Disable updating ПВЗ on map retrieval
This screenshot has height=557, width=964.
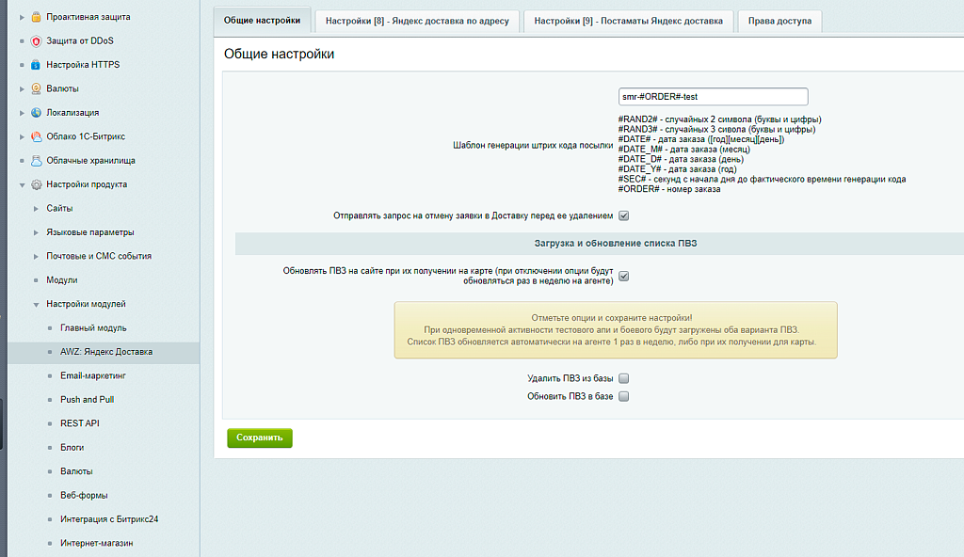coord(623,277)
